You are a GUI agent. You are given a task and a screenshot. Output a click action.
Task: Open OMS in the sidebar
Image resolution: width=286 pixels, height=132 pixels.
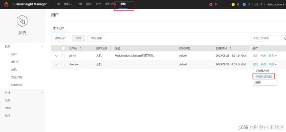click(8, 108)
